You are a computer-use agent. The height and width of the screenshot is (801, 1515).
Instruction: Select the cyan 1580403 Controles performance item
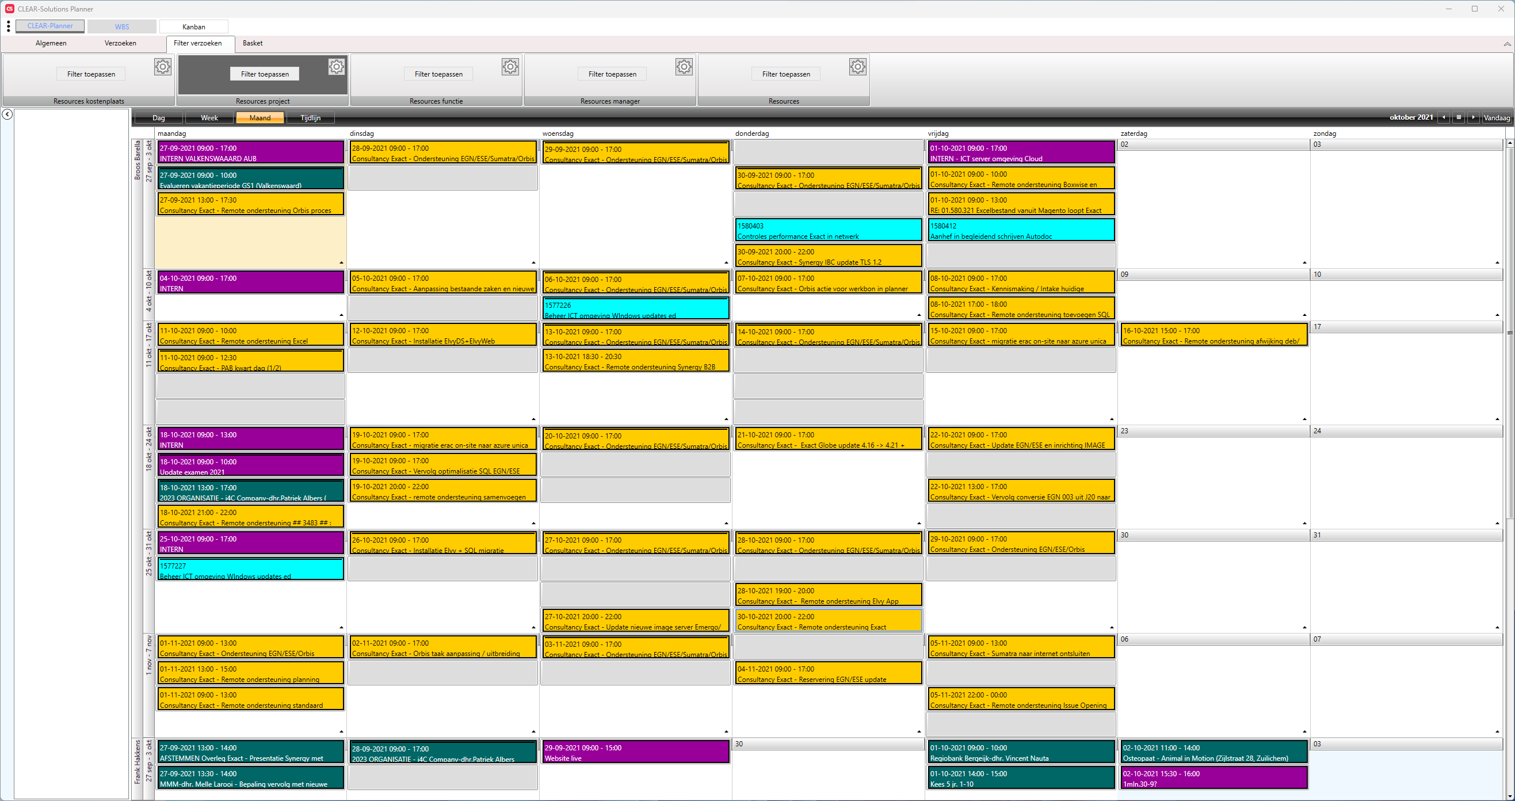829,230
